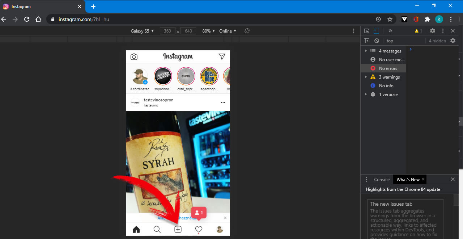The image size is (463, 239).
Task: Go to browser home page
Action: click(38, 19)
